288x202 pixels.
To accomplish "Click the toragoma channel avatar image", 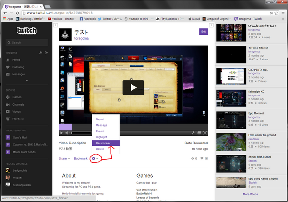I will [65, 35].
